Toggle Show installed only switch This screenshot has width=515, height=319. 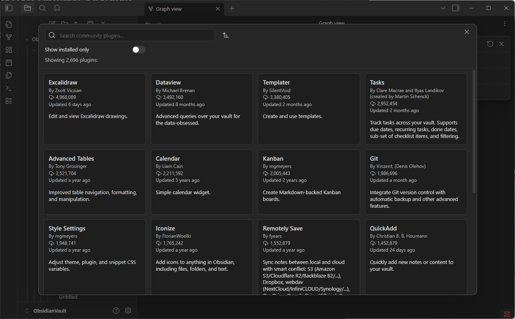pos(139,50)
